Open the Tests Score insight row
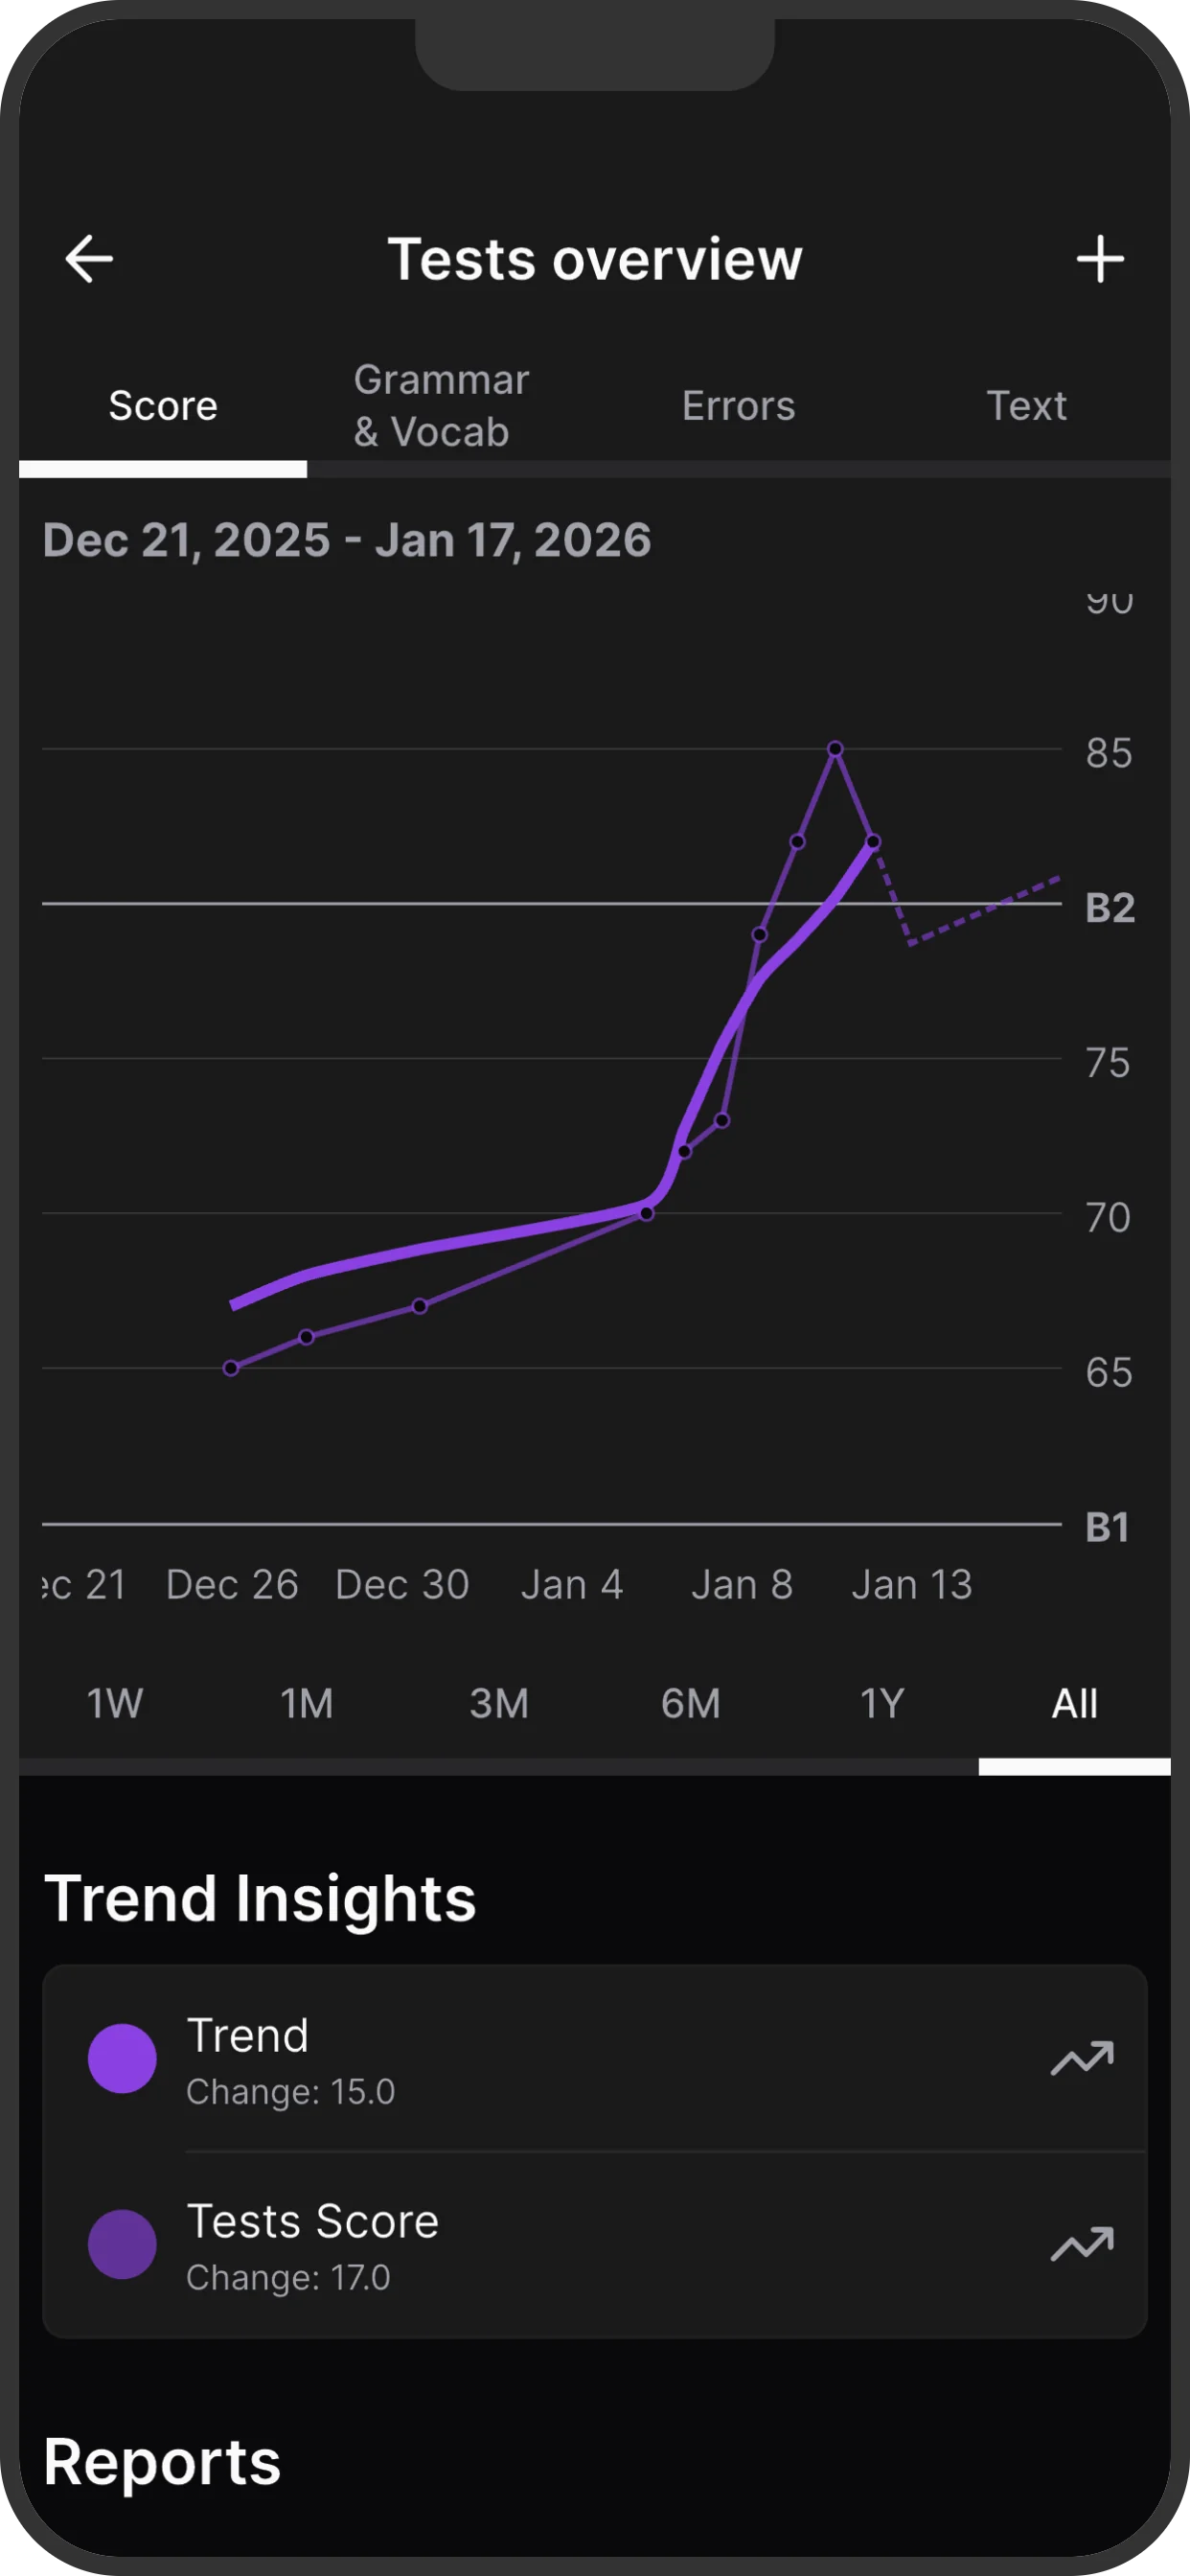 tap(594, 2245)
